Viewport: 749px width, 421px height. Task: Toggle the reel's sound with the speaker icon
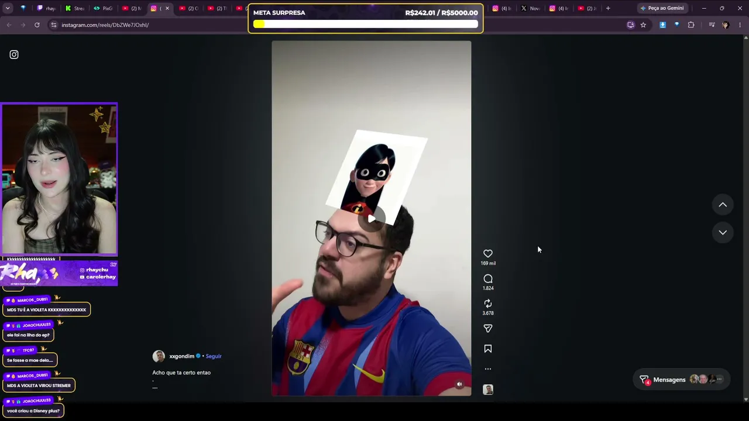pyautogui.click(x=459, y=384)
